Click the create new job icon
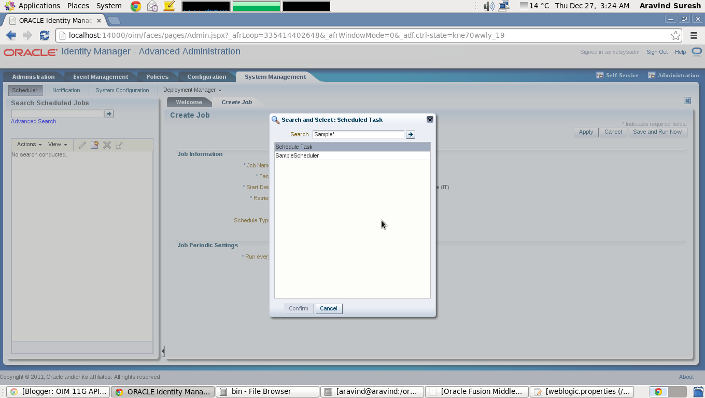 click(94, 145)
